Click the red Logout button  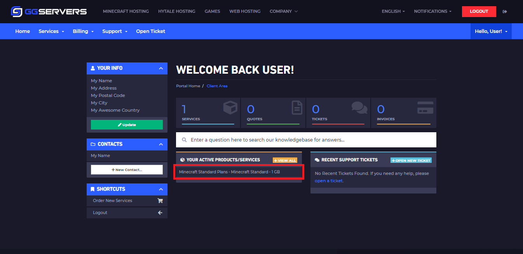479,12
